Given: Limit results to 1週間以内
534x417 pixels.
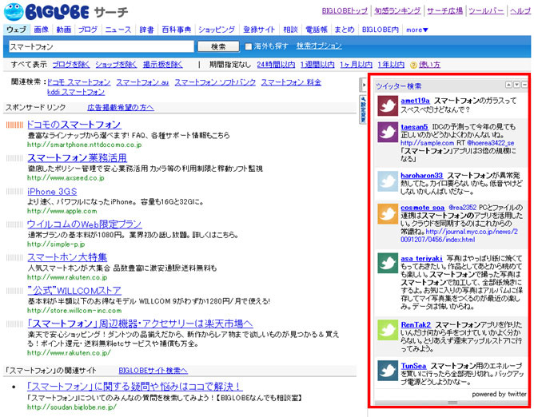Looking at the screenshot, I should click(x=317, y=65).
